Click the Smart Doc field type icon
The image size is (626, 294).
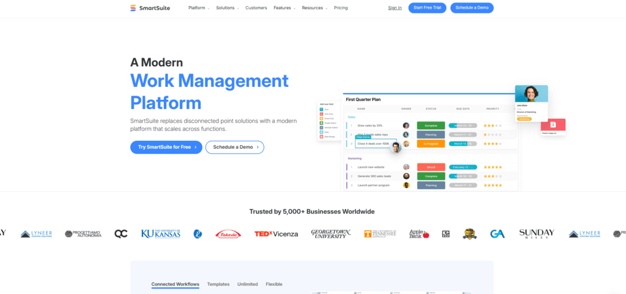pyautogui.click(x=322, y=118)
